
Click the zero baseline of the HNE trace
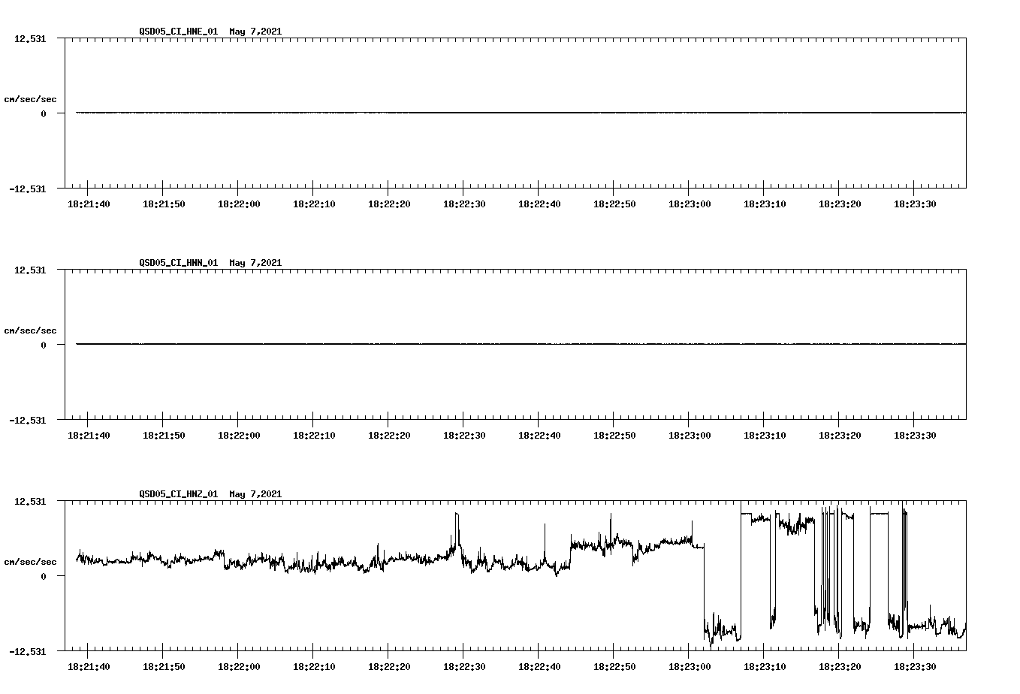(x=451, y=113)
